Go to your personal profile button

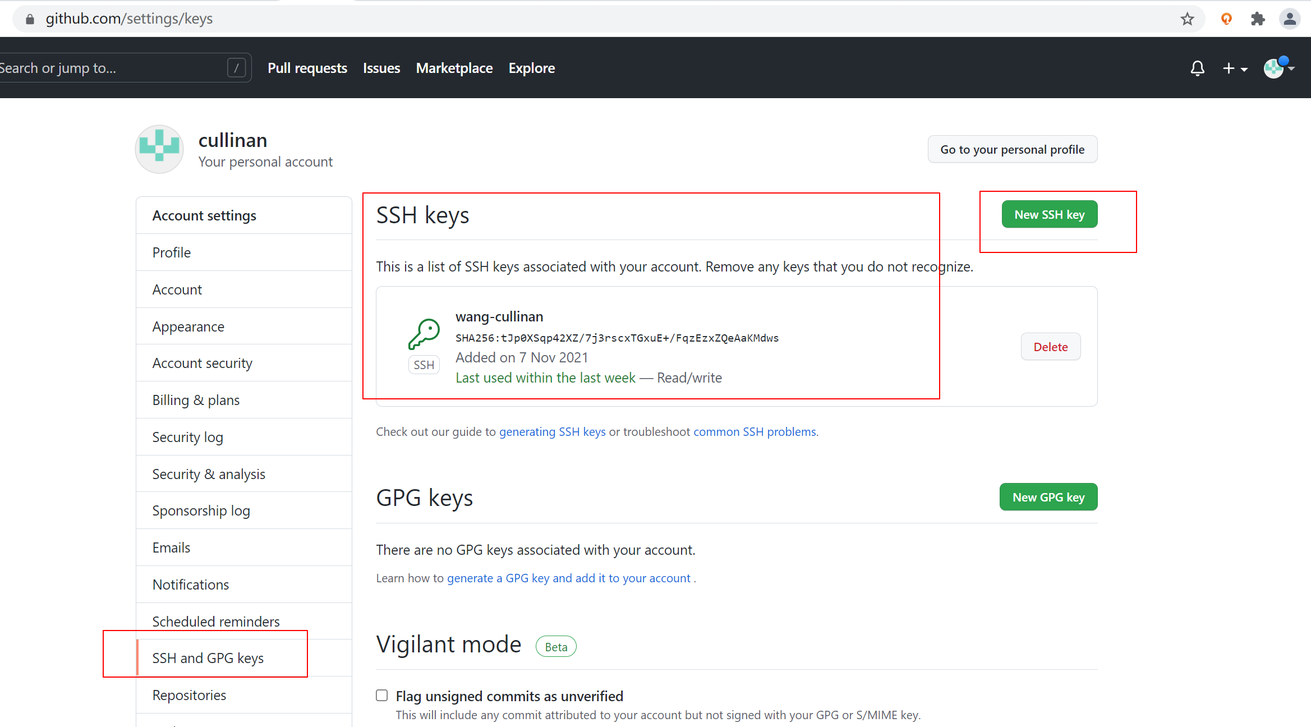coord(1013,149)
